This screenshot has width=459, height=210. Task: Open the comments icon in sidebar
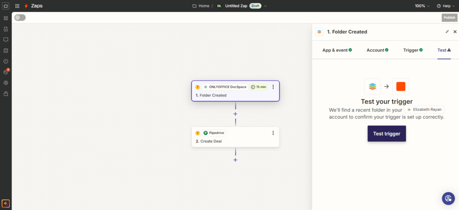pyautogui.click(x=5, y=40)
